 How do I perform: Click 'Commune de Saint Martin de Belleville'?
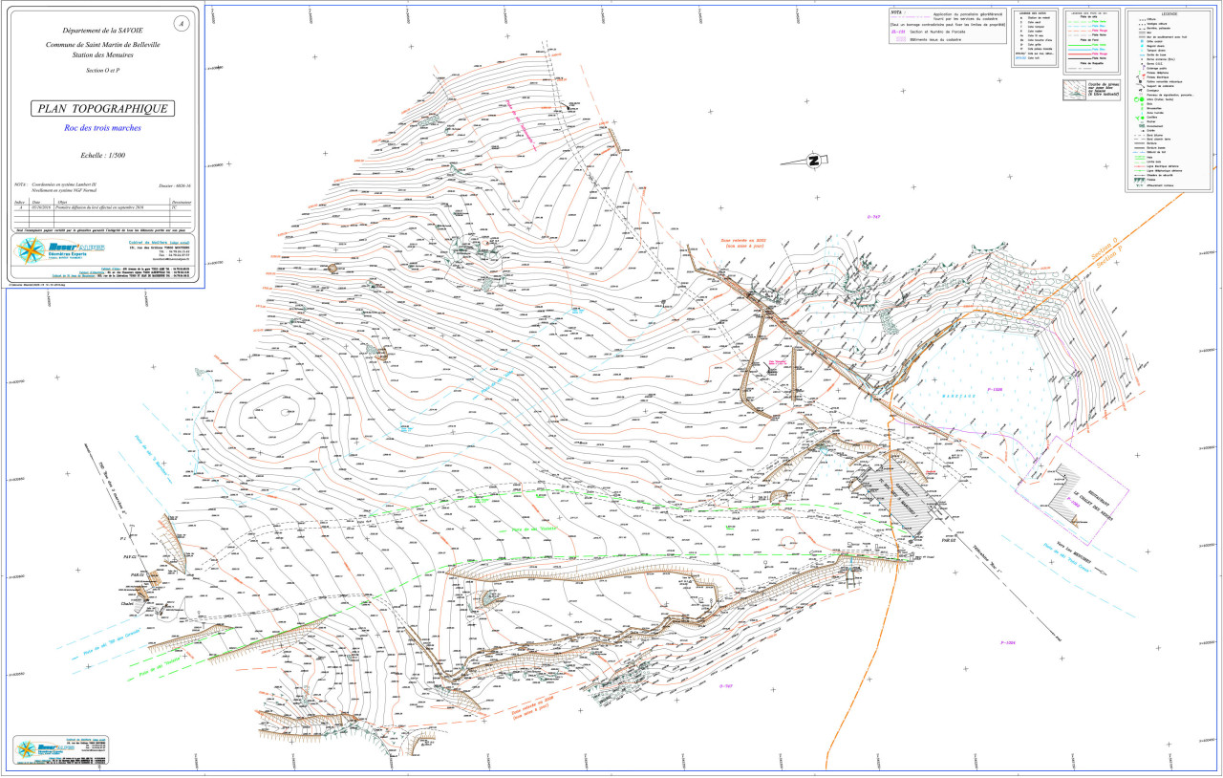(x=103, y=45)
